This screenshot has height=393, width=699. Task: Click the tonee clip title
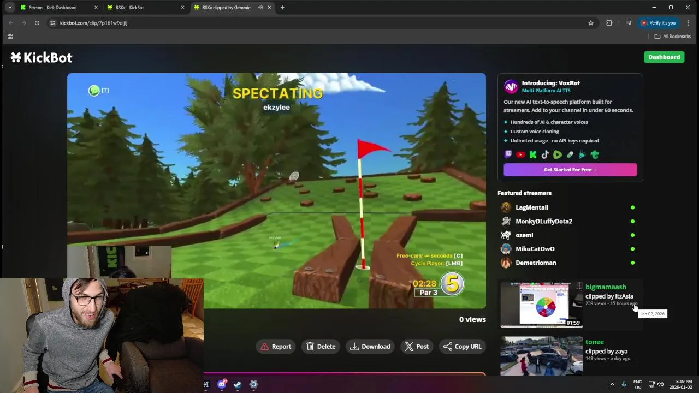594,342
